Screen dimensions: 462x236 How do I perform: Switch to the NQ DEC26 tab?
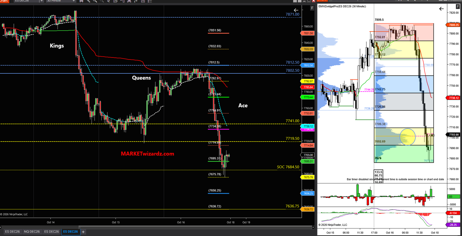(x=32, y=232)
